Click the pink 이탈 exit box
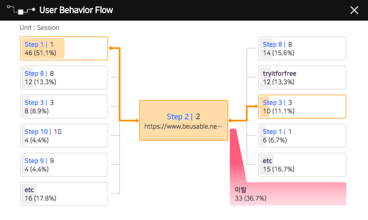The height and width of the screenshot is (220, 368). tap(288, 194)
